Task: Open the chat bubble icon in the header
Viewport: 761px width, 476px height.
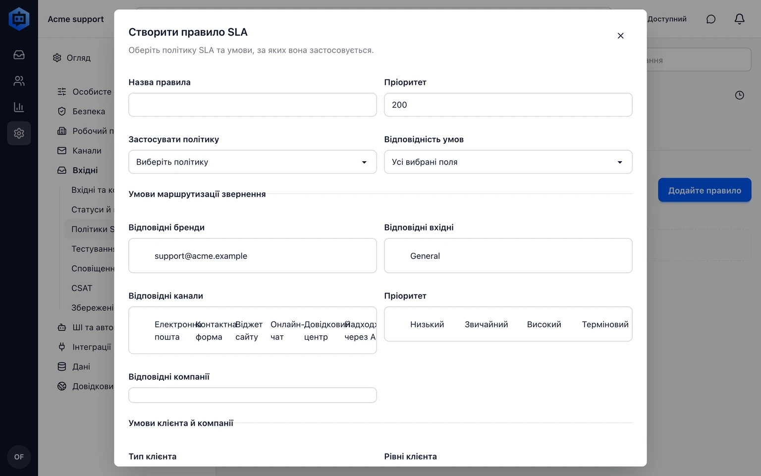Action: point(711,19)
